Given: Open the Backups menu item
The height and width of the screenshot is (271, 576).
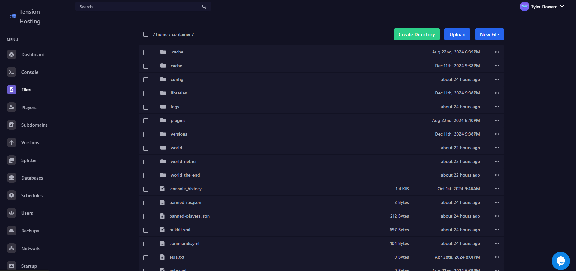Looking at the screenshot, I should [x=30, y=231].
